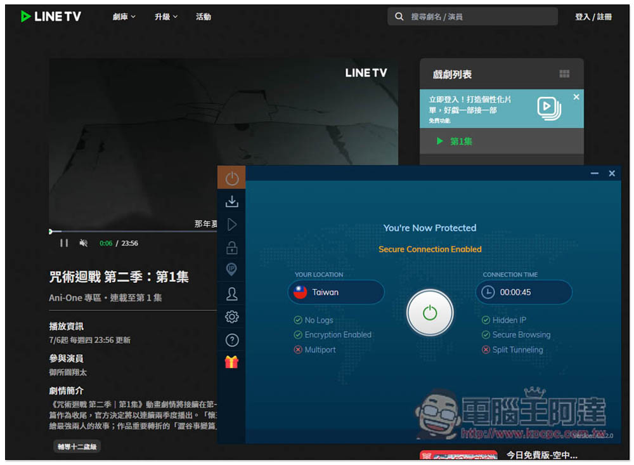This screenshot has width=634, height=465.
Task: Toggle grid view in 戲劇列表 panel
Action: coord(564,74)
